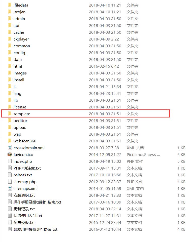Select the .filedata folder name
The height and width of the screenshot is (242, 192).
coord(21,5)
